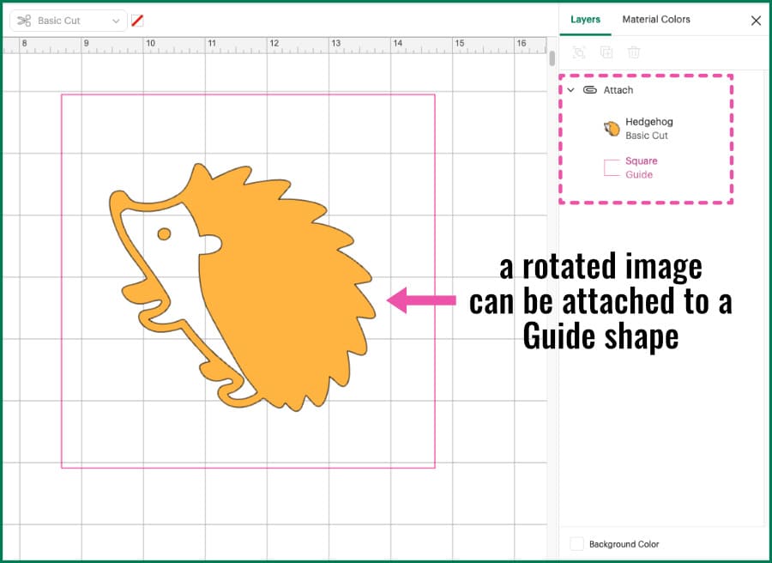
Task: Click the Guide text under Square
Action: click(638, 174)
